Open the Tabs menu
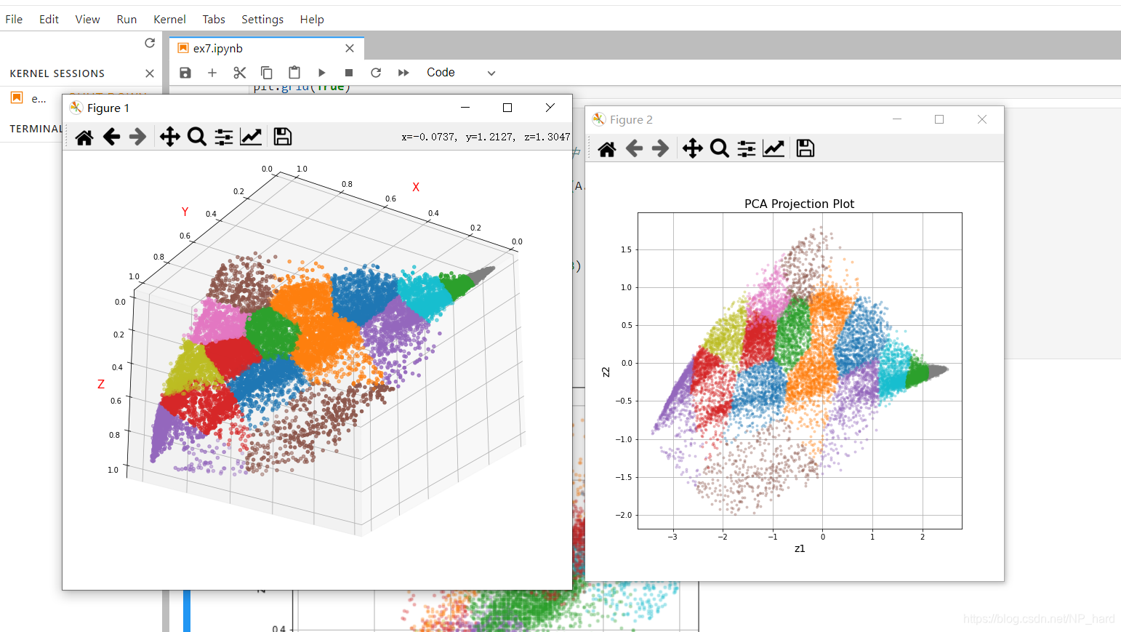The width and height of the screenshot is (1121, 632). click(x=214, y=19)
